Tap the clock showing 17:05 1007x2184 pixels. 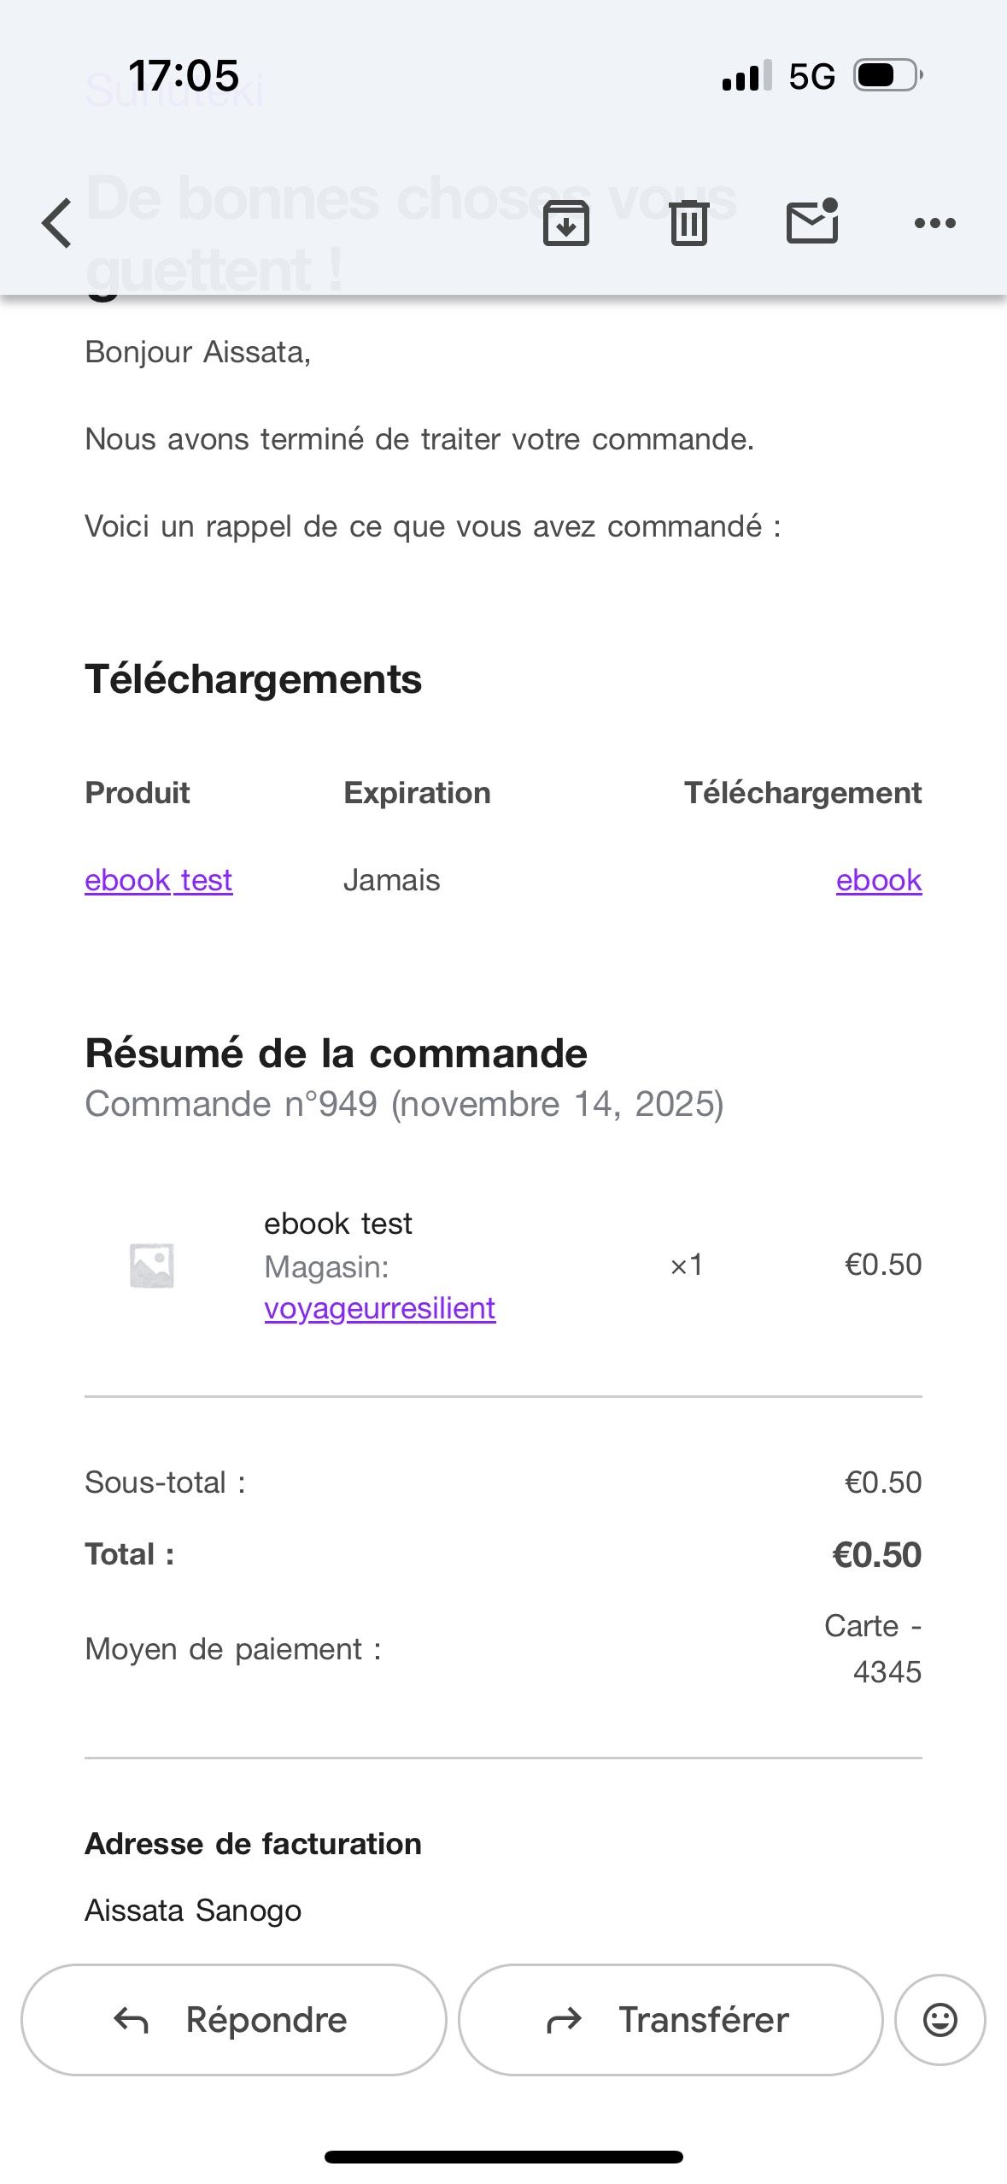(184, 75)
